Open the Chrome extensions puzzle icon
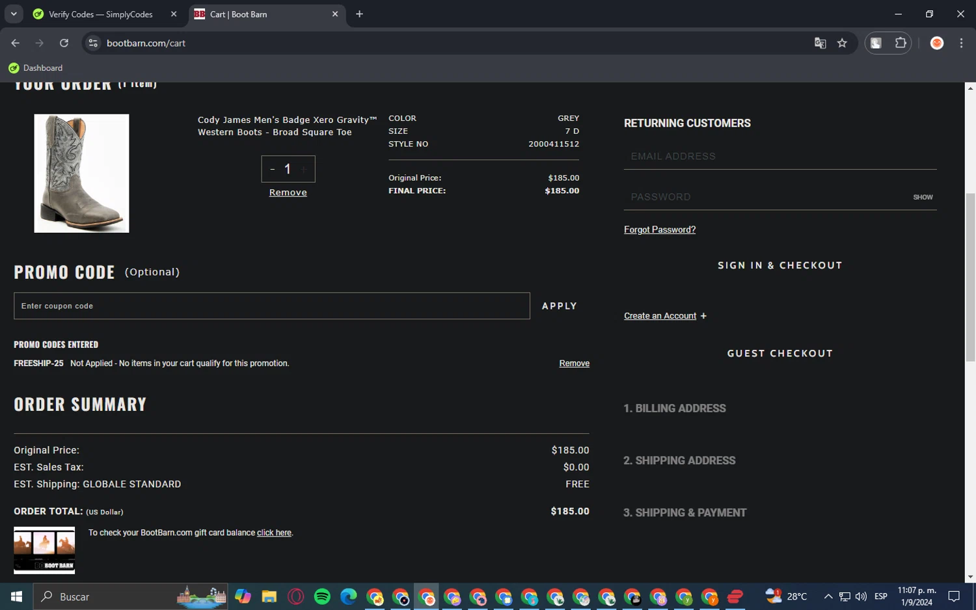 point(901,43)
